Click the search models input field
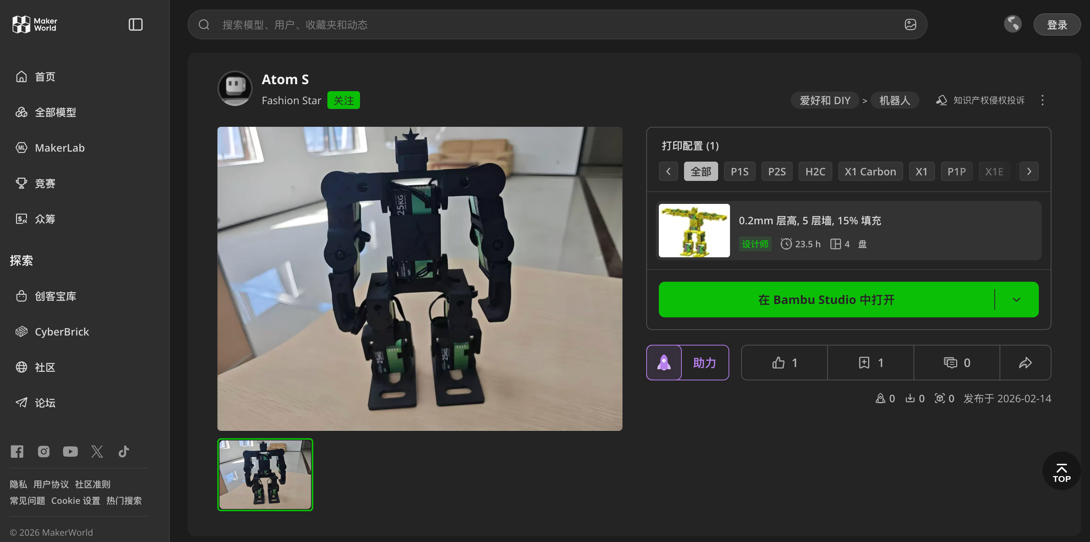This screenshot has width=1090, height=542. pos(550,24)
